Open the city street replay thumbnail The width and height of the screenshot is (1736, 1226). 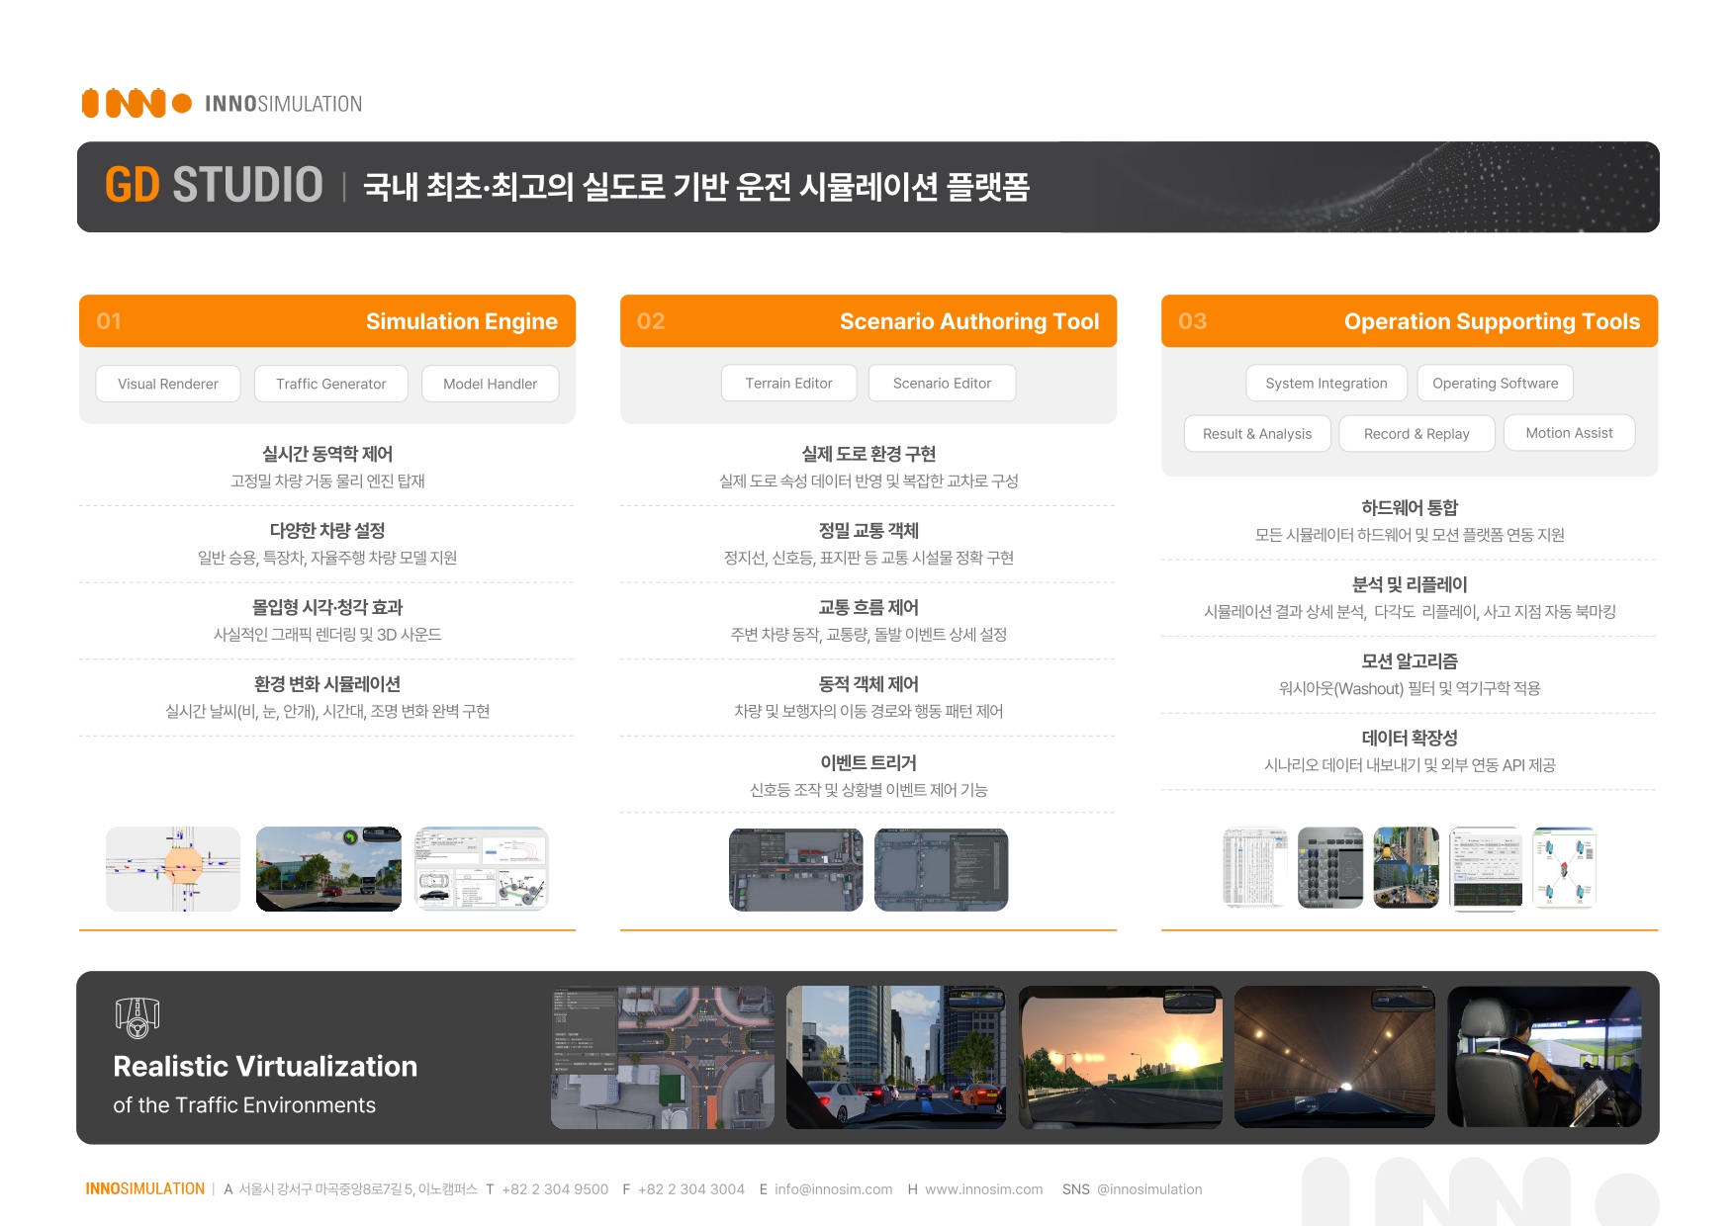point(1407,868)
